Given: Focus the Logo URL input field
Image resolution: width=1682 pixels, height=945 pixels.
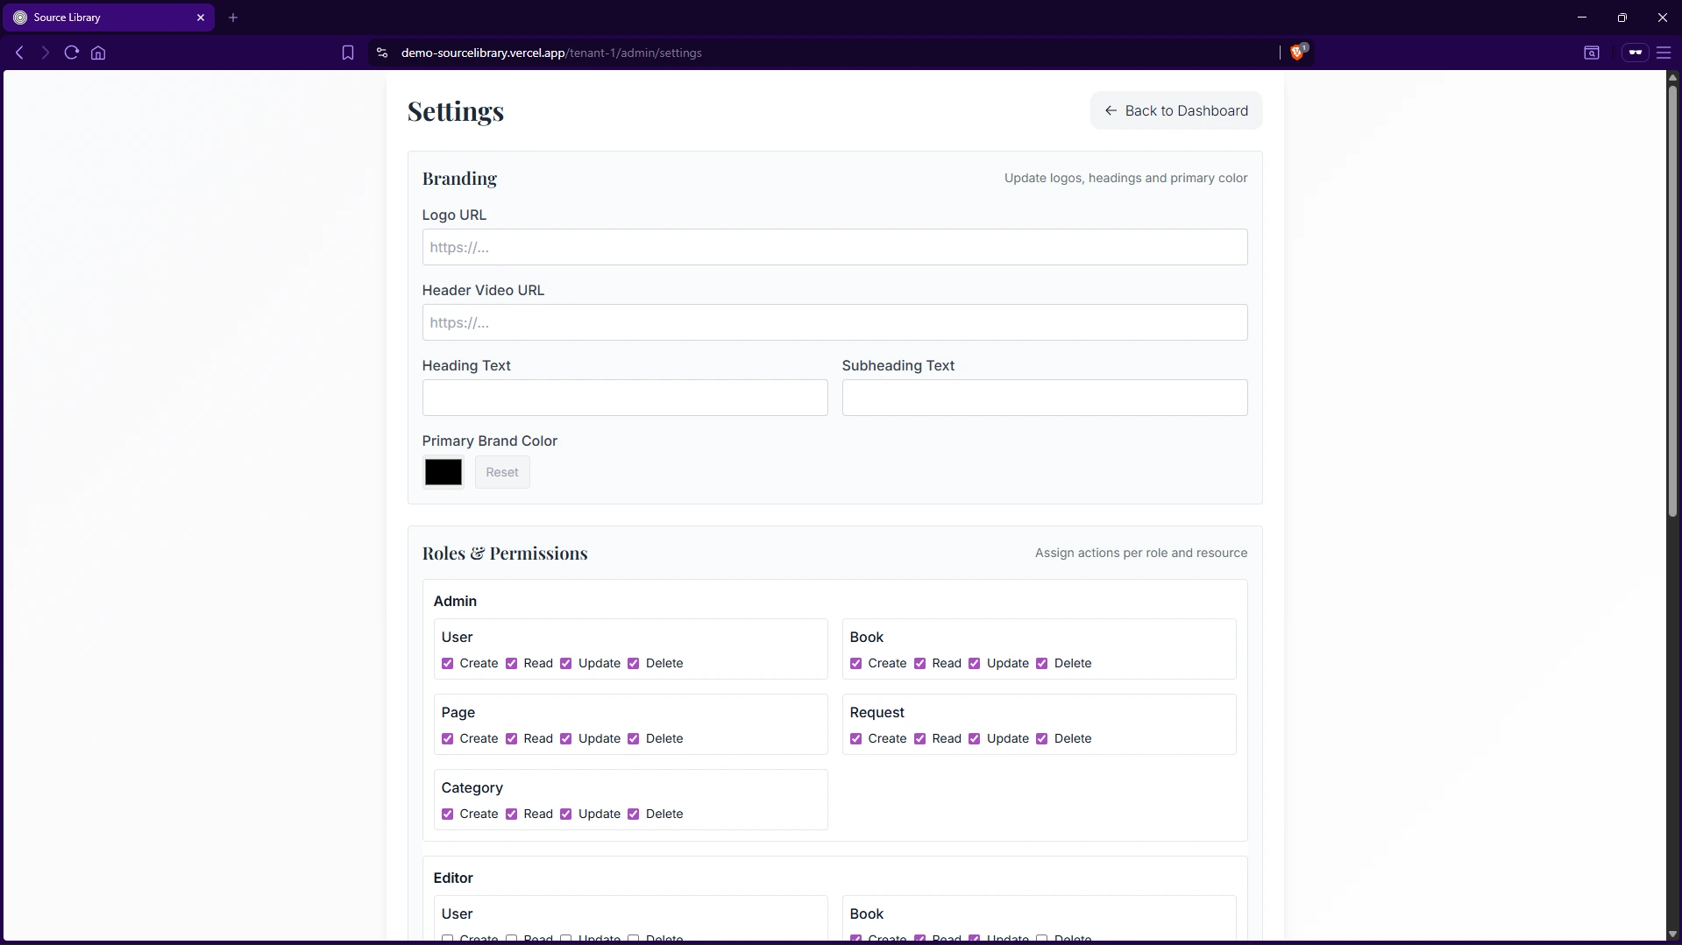Looking at the screenshot, I should point(834,248).
